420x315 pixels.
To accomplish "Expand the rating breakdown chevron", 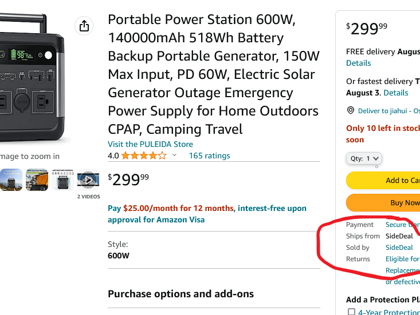I will click(x=175, y=155).
